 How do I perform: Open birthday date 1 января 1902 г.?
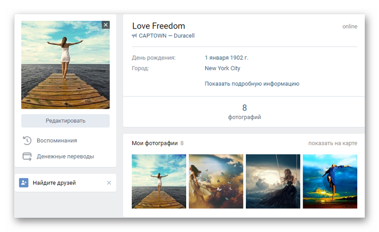click(226, 58)
